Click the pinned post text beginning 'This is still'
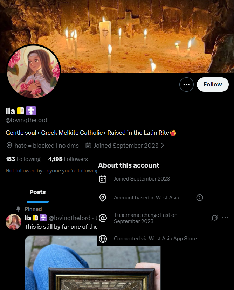 click(61, 227)
